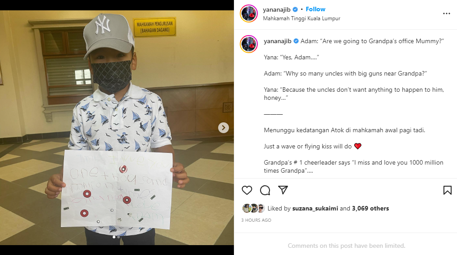The image size is (457, 255).
Task: Click the liker avatars next to Liked by
Action: click(254, 208)
